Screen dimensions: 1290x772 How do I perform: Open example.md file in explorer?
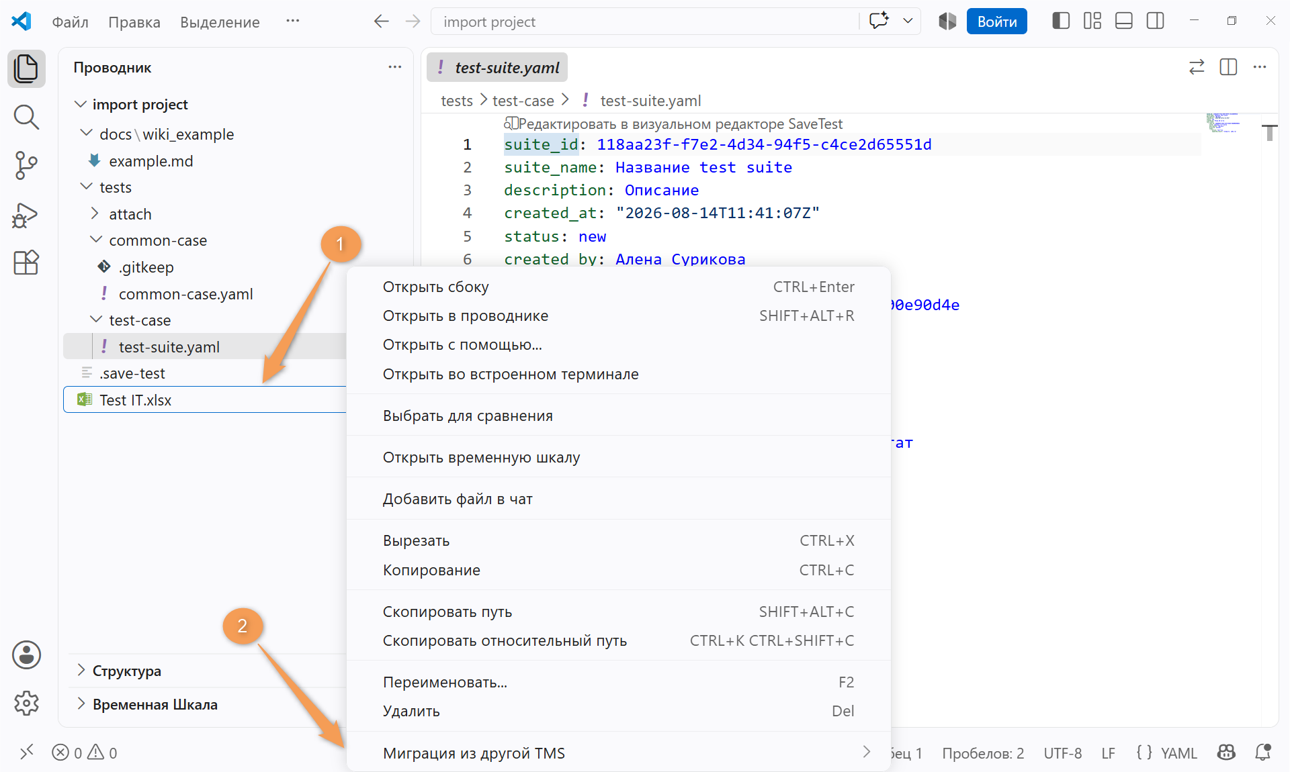click(x=150, y=161)
